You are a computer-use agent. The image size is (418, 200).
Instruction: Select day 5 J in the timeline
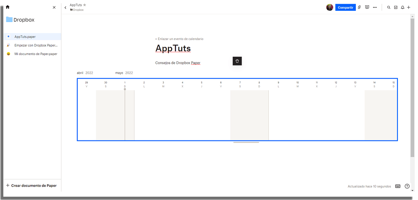click(x=201, y=85)
